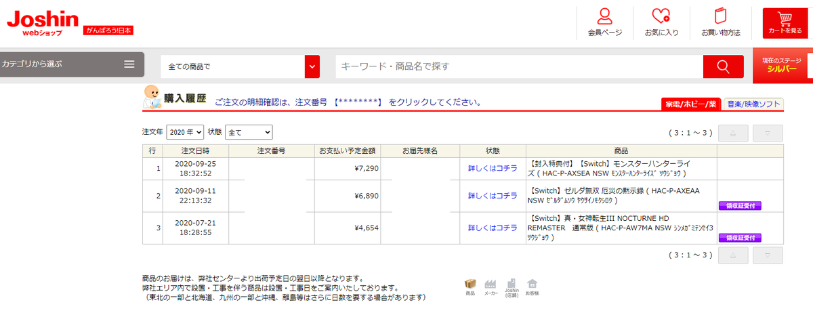813x336 pixels.
Task: Click the お客様 house legend icon
Action: (533, 287)
